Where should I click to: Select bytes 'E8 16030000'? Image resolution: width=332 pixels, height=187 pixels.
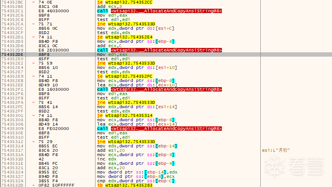pos(54,90)
